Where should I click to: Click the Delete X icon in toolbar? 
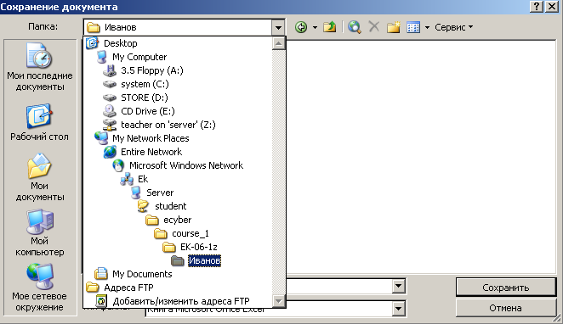(x=374, y=27)
